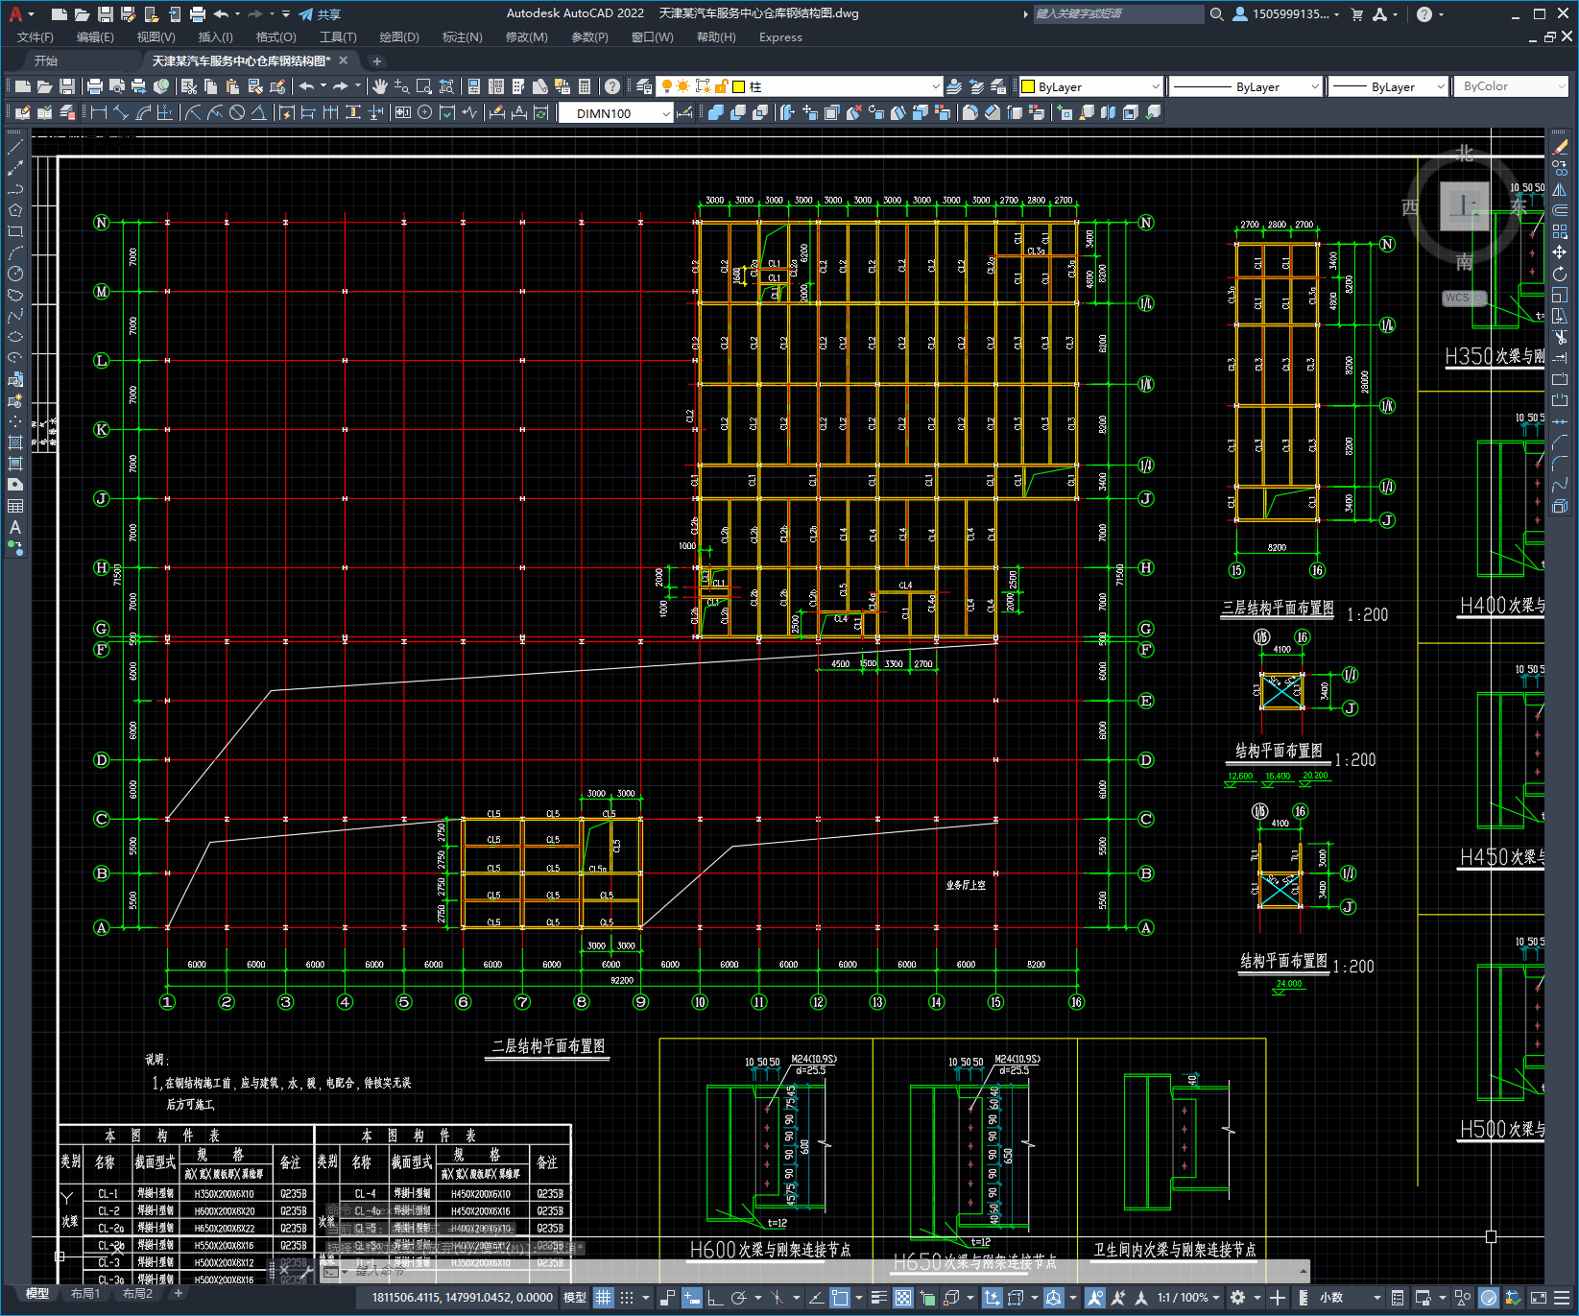This screenshot has width=1579, height=1316.
Task: Click the Undo arrow in quick access toolbar
Action: tap(221, 14)
